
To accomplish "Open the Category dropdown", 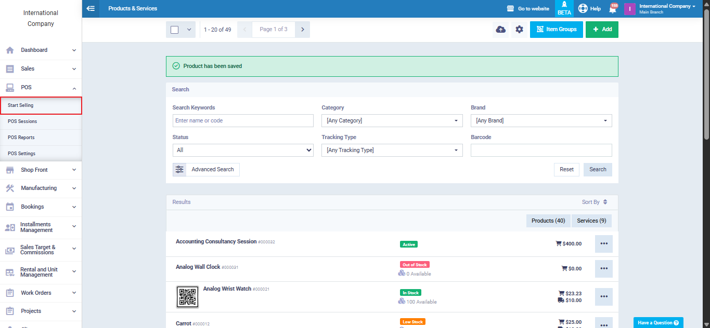I will tap(392, 120).
